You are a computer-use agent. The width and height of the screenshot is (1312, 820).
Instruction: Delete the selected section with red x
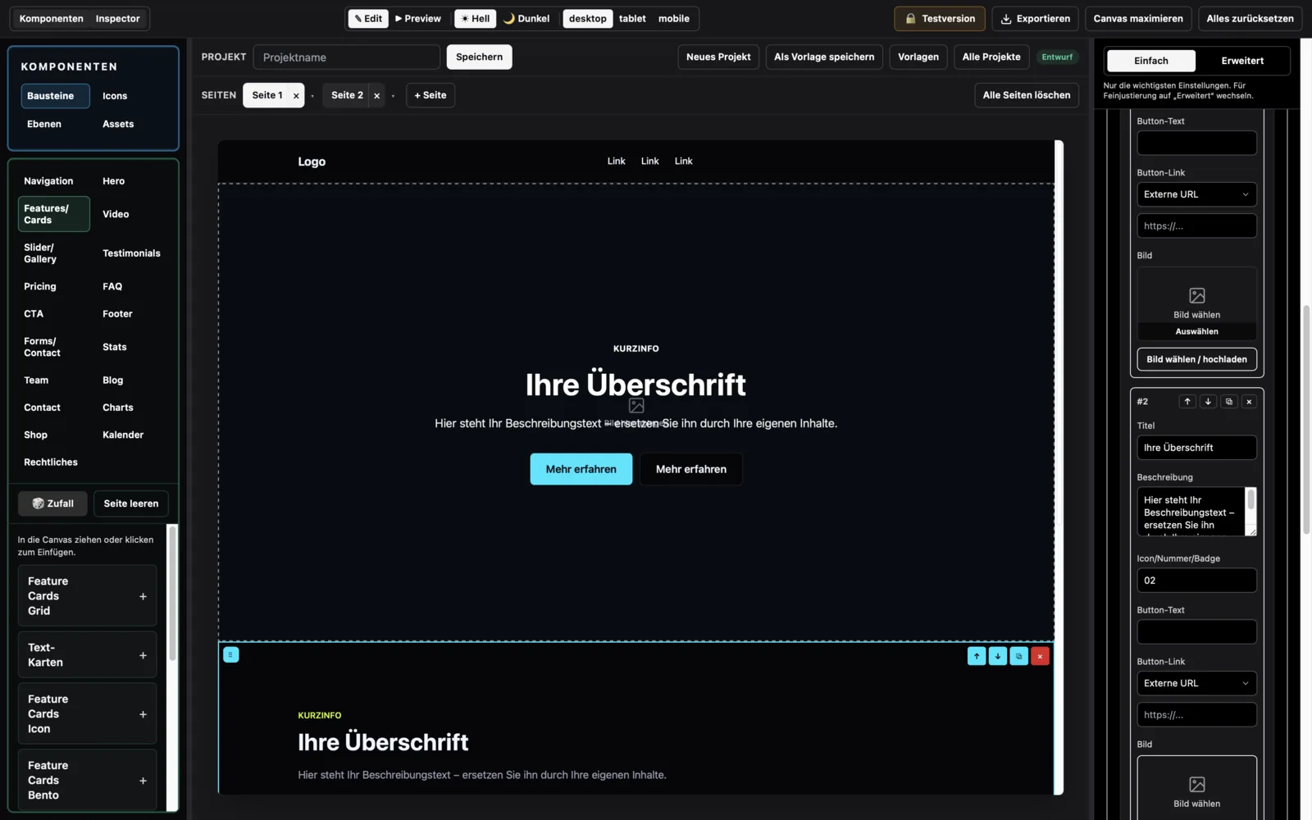[1040, 656]
